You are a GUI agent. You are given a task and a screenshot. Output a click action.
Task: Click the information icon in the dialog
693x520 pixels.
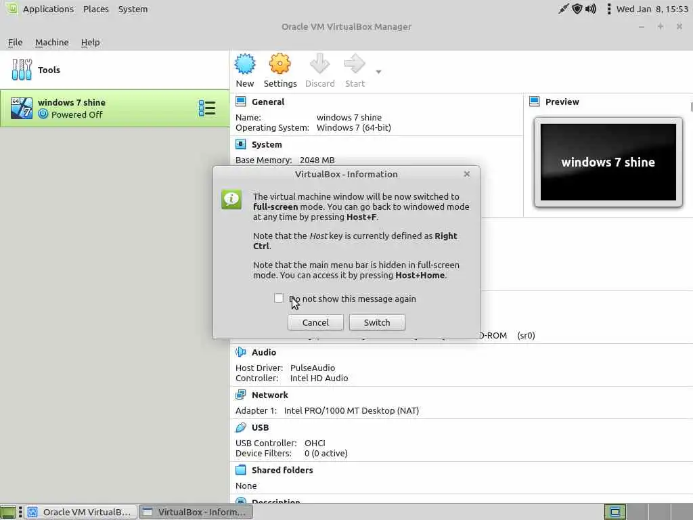click(231, 200)
